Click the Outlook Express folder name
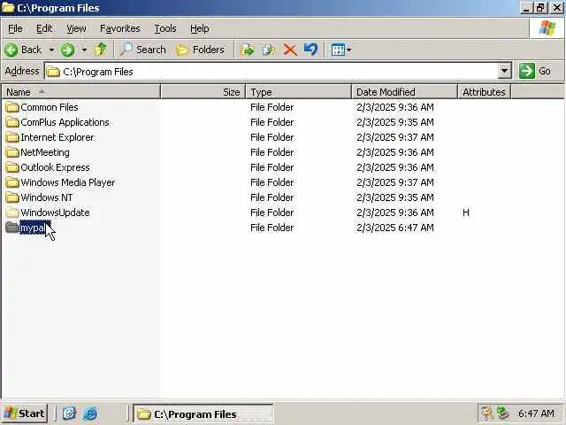The height and width of the screenshot is (425, 566). click(55, 167)
